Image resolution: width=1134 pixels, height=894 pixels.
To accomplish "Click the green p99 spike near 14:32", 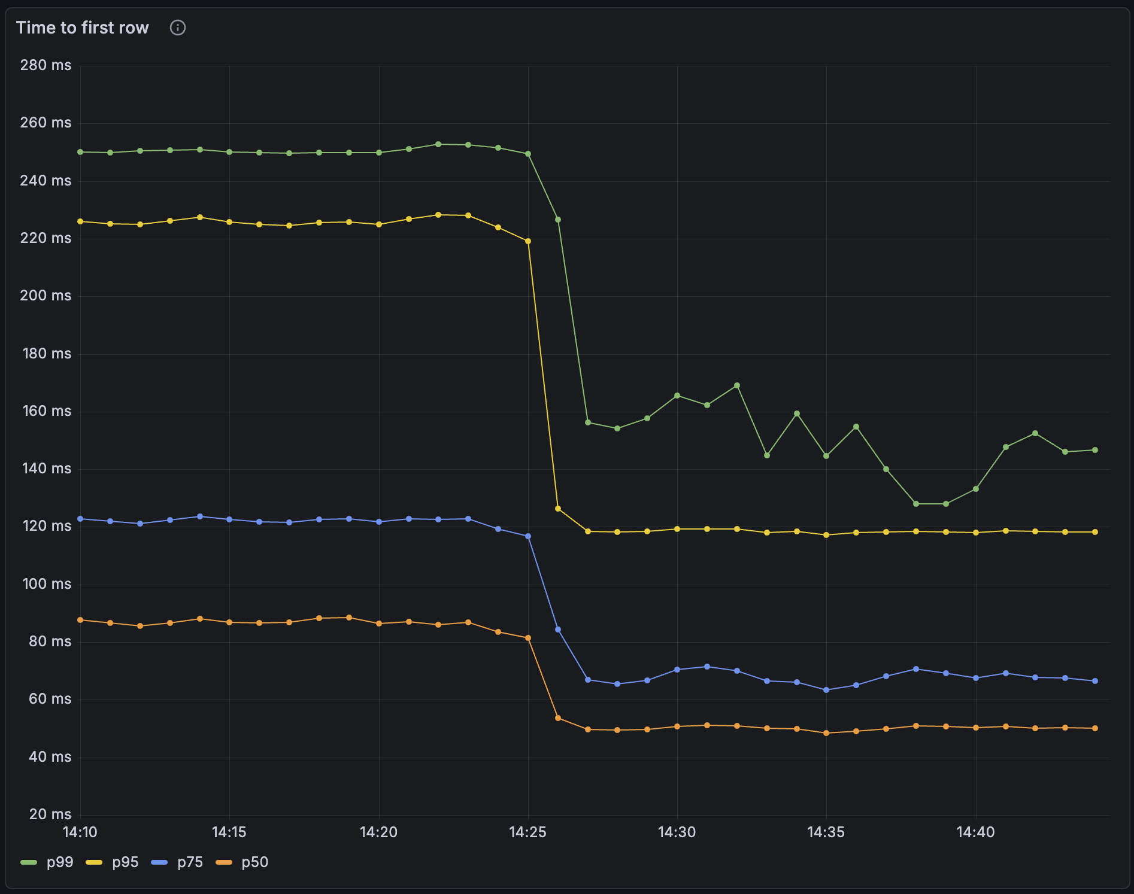I will 736,386.
